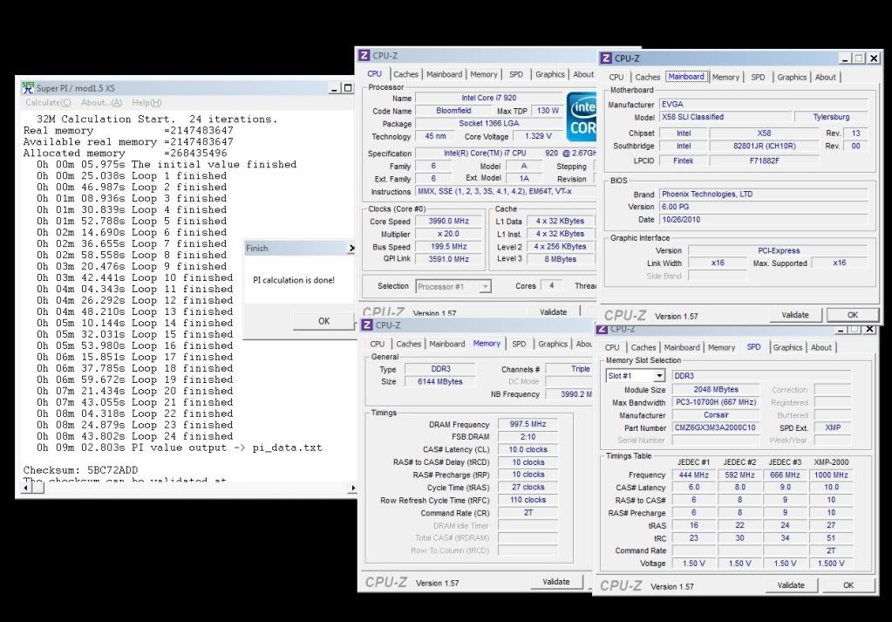Click the BIOS date '10/26/2010'

coord(764,219)
